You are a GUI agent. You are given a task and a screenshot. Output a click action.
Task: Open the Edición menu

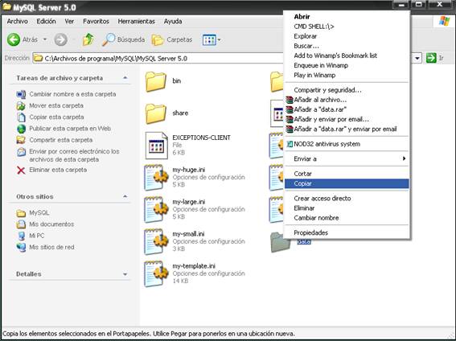pos(46,21)
